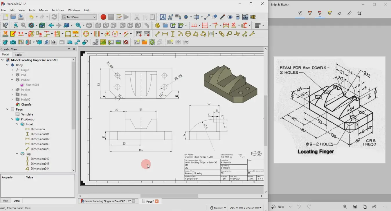Viewport: 391px width, 211px height.
Task: Open the Windows menu
Action: pos(74,10)
